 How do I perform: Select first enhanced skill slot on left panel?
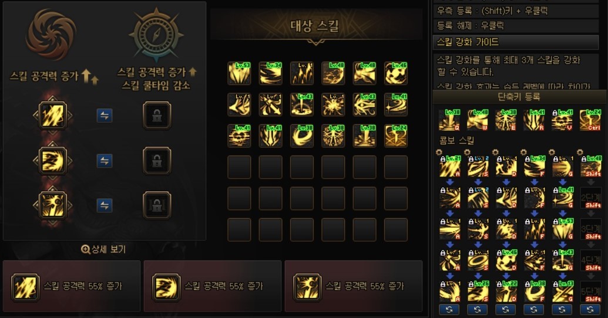pyautogui.click(x=53, y=116)
